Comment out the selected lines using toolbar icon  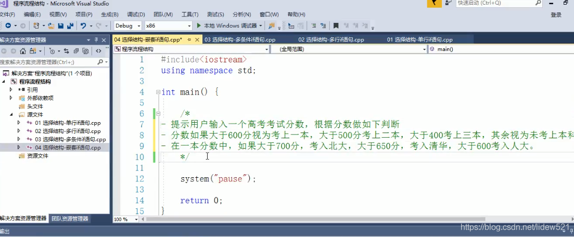[x=314, y=25]
